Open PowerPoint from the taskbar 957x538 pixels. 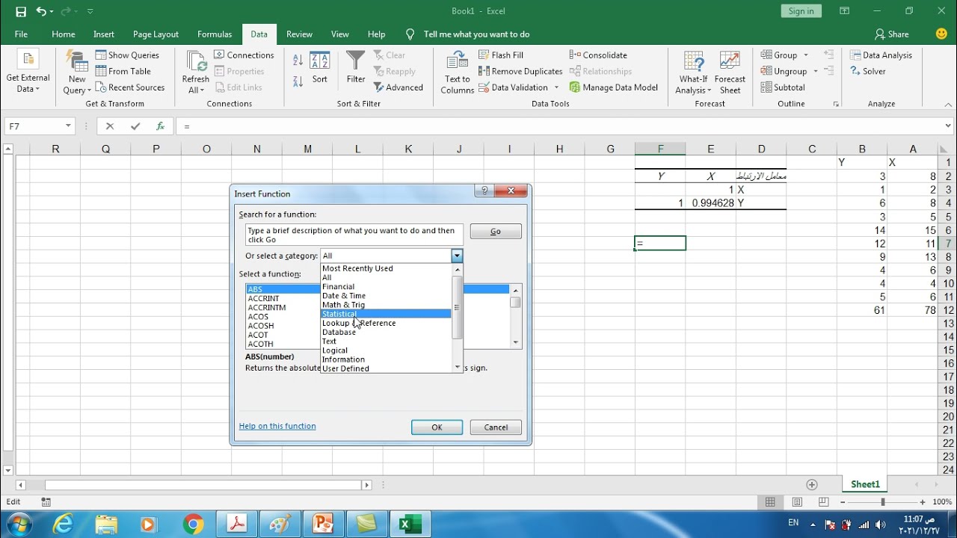tap(324, 525)
